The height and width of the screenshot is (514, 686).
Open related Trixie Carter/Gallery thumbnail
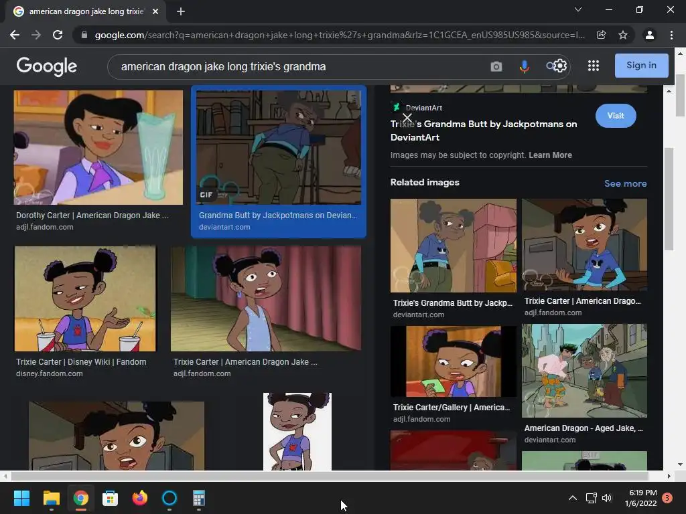[454, 361]
